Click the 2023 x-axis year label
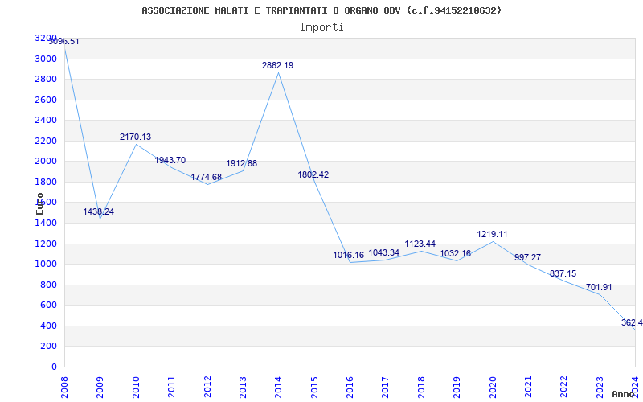This screenshot has height=402, width=643. 600,387
